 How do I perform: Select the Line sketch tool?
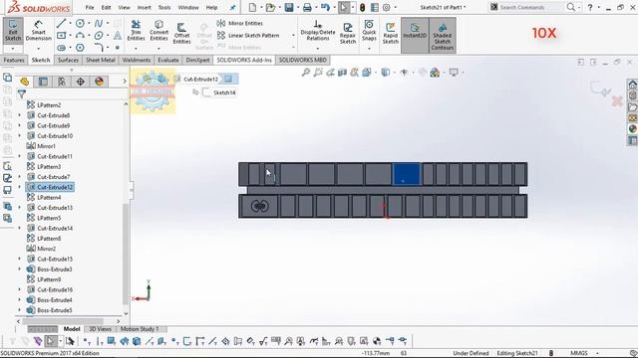[x=61, y=24]
